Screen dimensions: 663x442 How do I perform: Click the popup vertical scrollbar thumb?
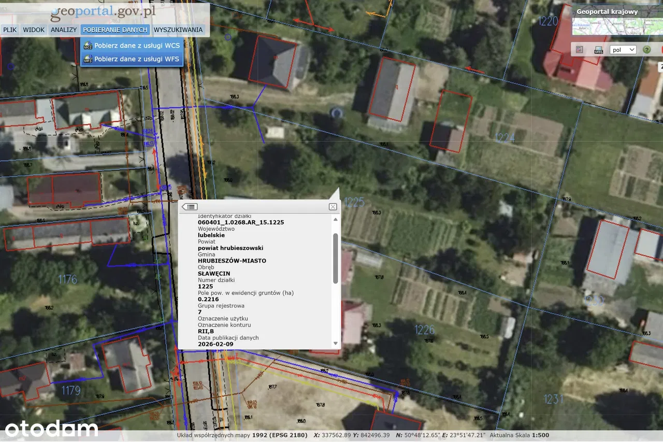[x=335, y=258]
